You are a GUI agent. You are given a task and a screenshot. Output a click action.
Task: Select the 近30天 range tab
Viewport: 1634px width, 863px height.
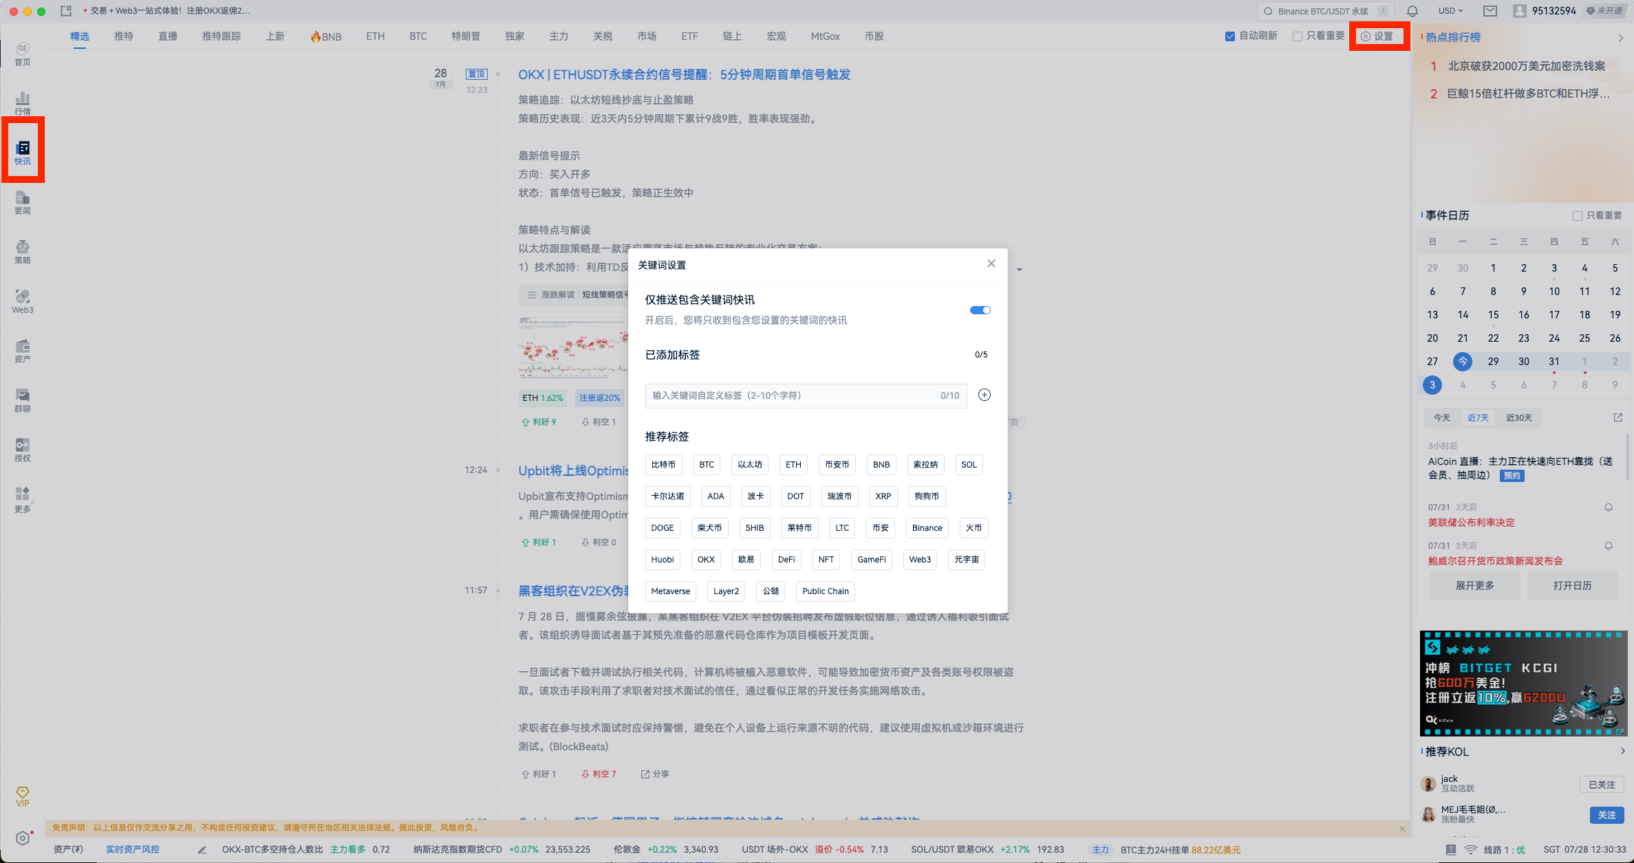pos(1518,418)
